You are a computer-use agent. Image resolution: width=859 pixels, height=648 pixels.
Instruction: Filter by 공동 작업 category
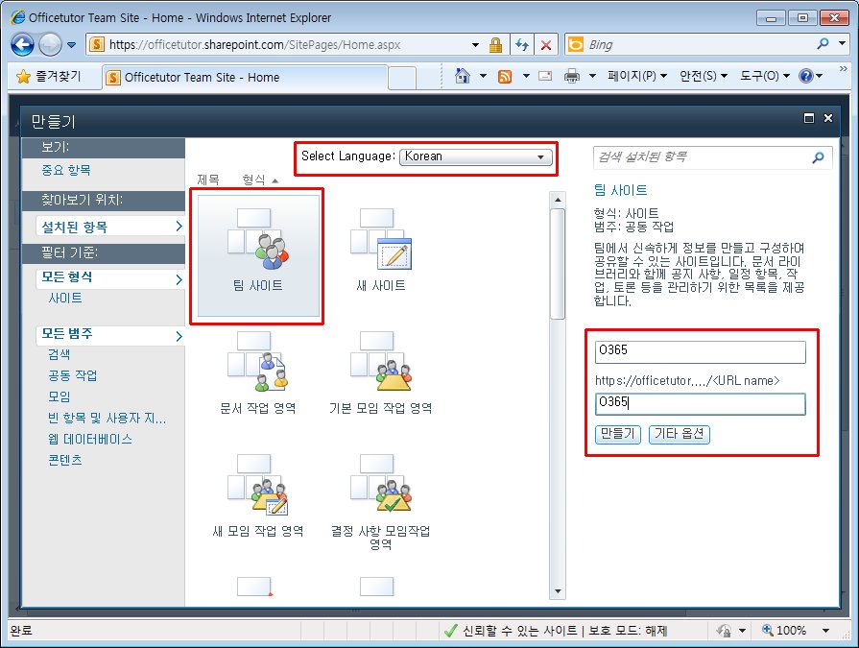pos(72,375)
